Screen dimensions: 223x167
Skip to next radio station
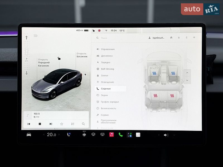51,124
